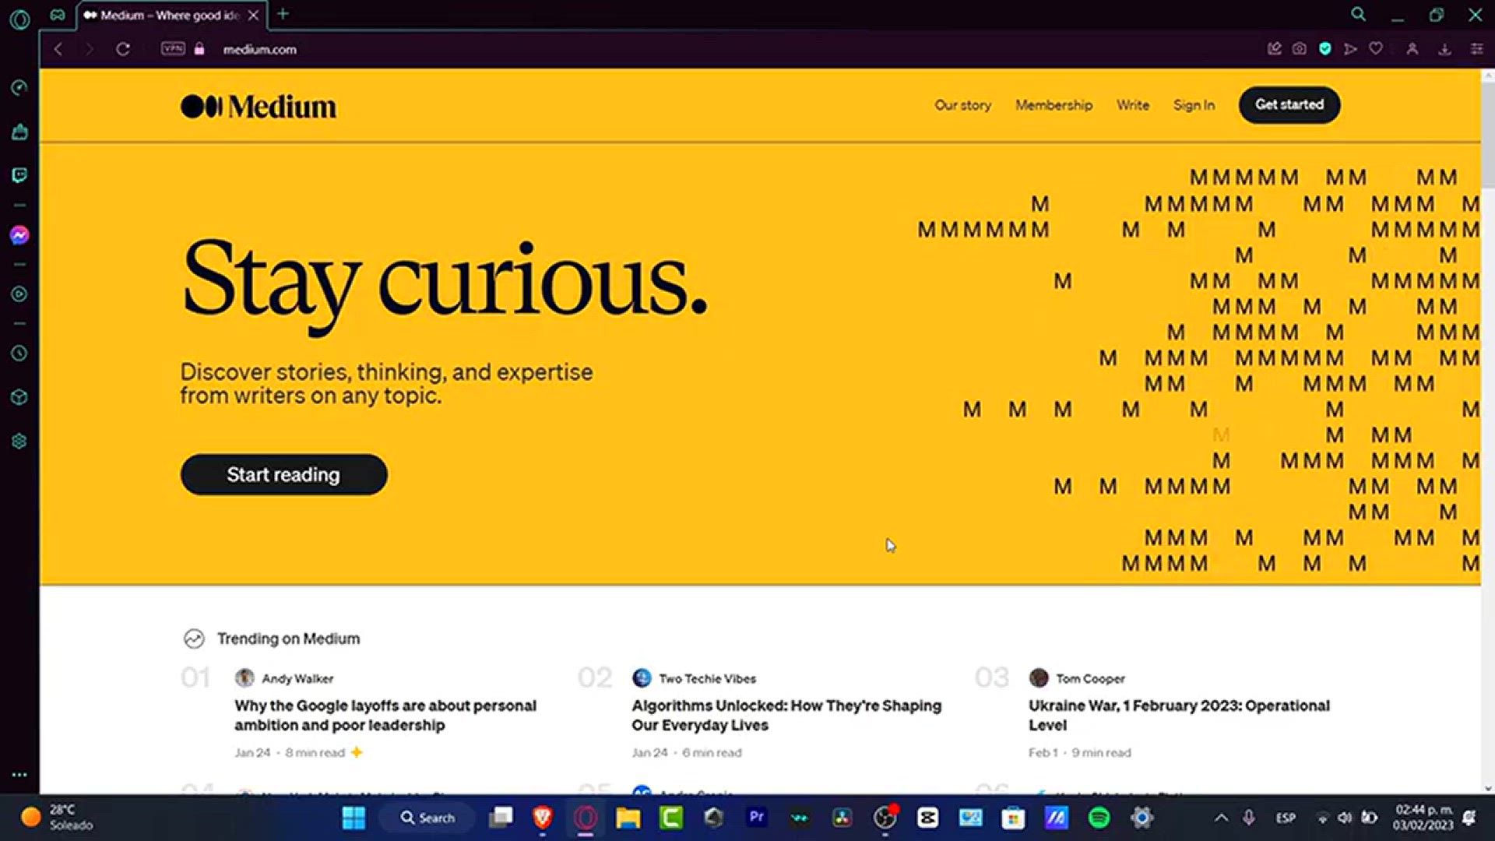Open the ad blocker shield icon
The image size is (1495, 841).
[x=1324, y=49]
